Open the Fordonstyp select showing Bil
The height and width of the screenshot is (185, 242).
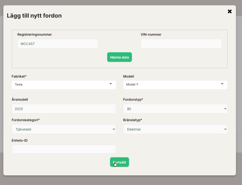175,109
